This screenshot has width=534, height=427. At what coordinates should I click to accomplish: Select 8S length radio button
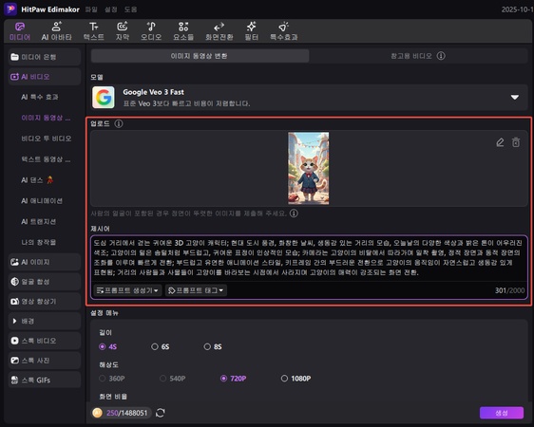[x=207, y=346]
